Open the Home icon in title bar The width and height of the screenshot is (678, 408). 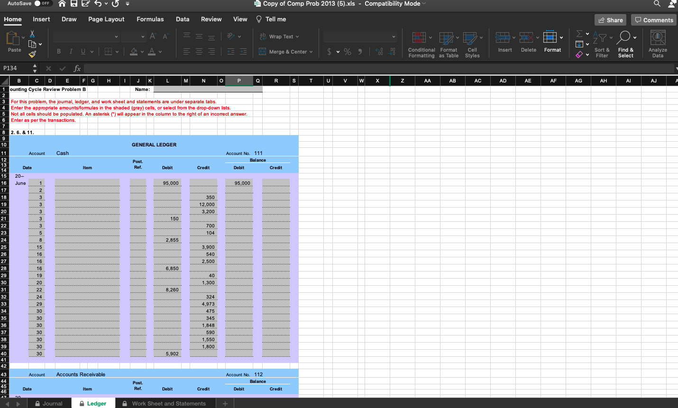tap(62, 3)
